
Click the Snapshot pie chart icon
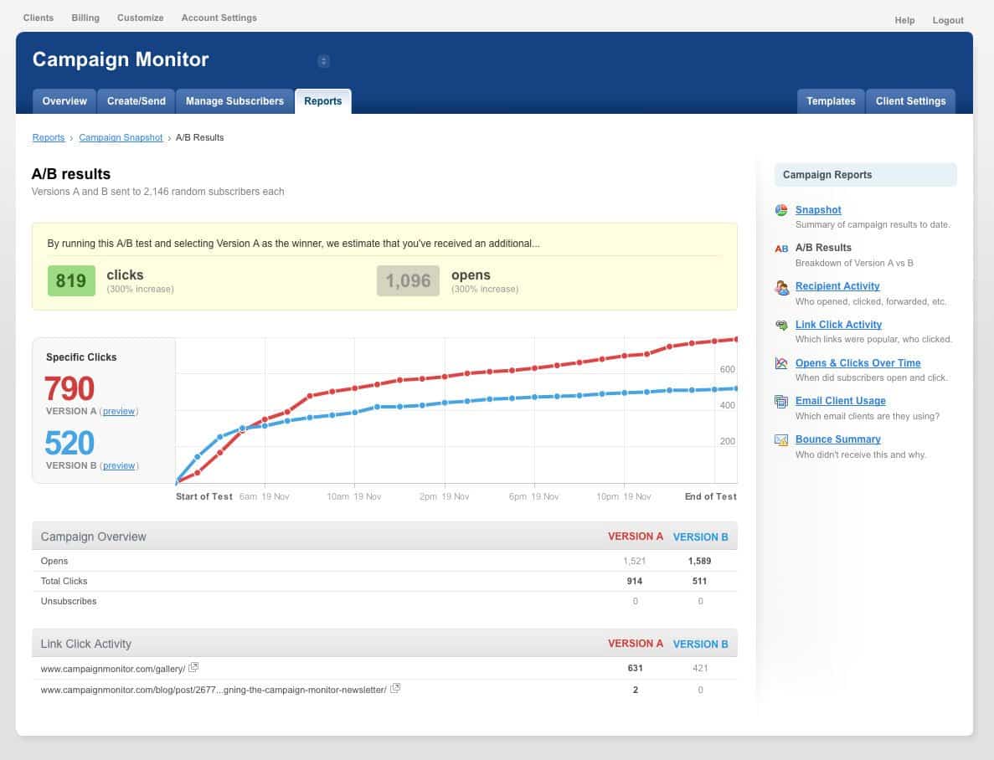pos(781,210)
